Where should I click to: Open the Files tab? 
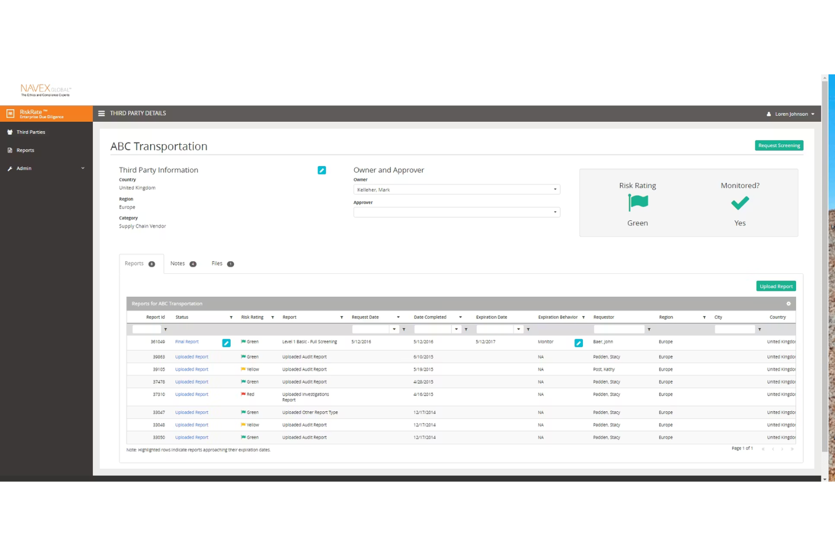(217, 263)
